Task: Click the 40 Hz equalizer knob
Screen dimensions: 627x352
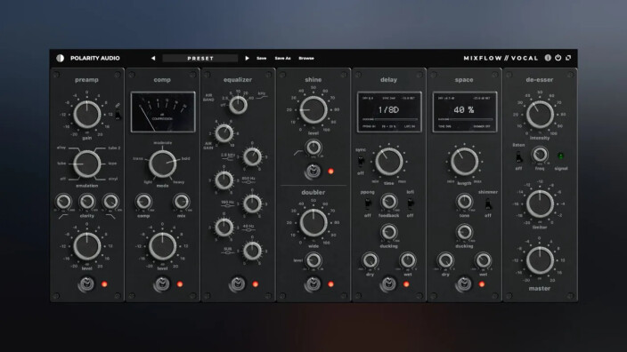Action: point(224,228)
